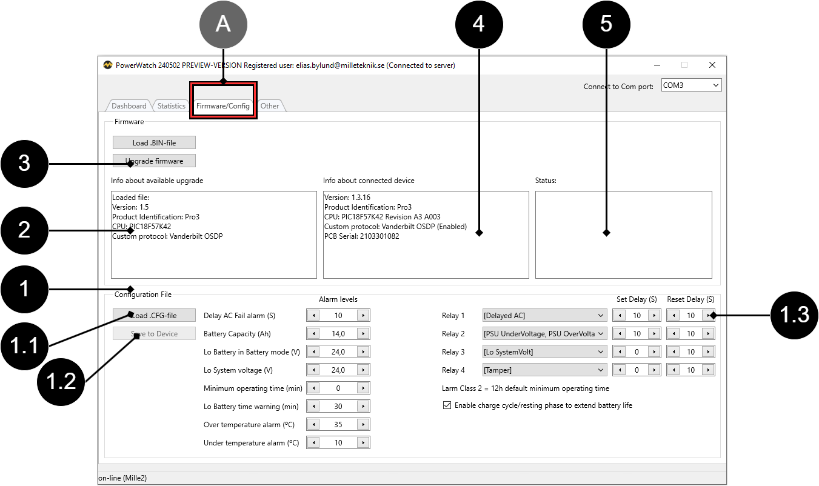Increase Lo System voltage with right arrow

point(363,370)
